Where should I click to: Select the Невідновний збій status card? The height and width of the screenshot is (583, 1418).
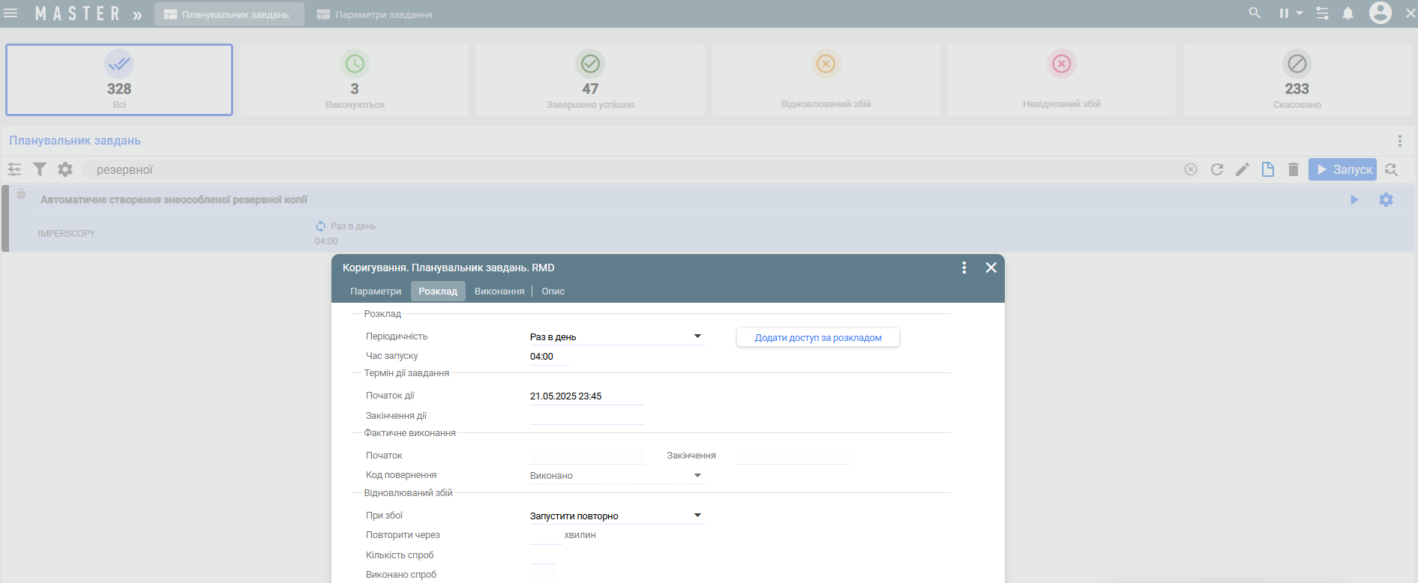coord(1061,79)
